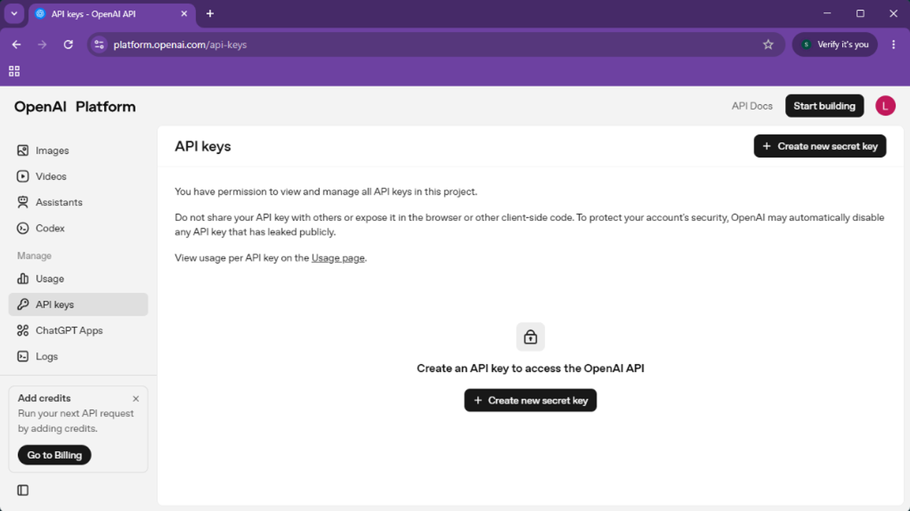Open ChatGPT Apps in the sidebar
910x511 pixels.
pos(78,331)
